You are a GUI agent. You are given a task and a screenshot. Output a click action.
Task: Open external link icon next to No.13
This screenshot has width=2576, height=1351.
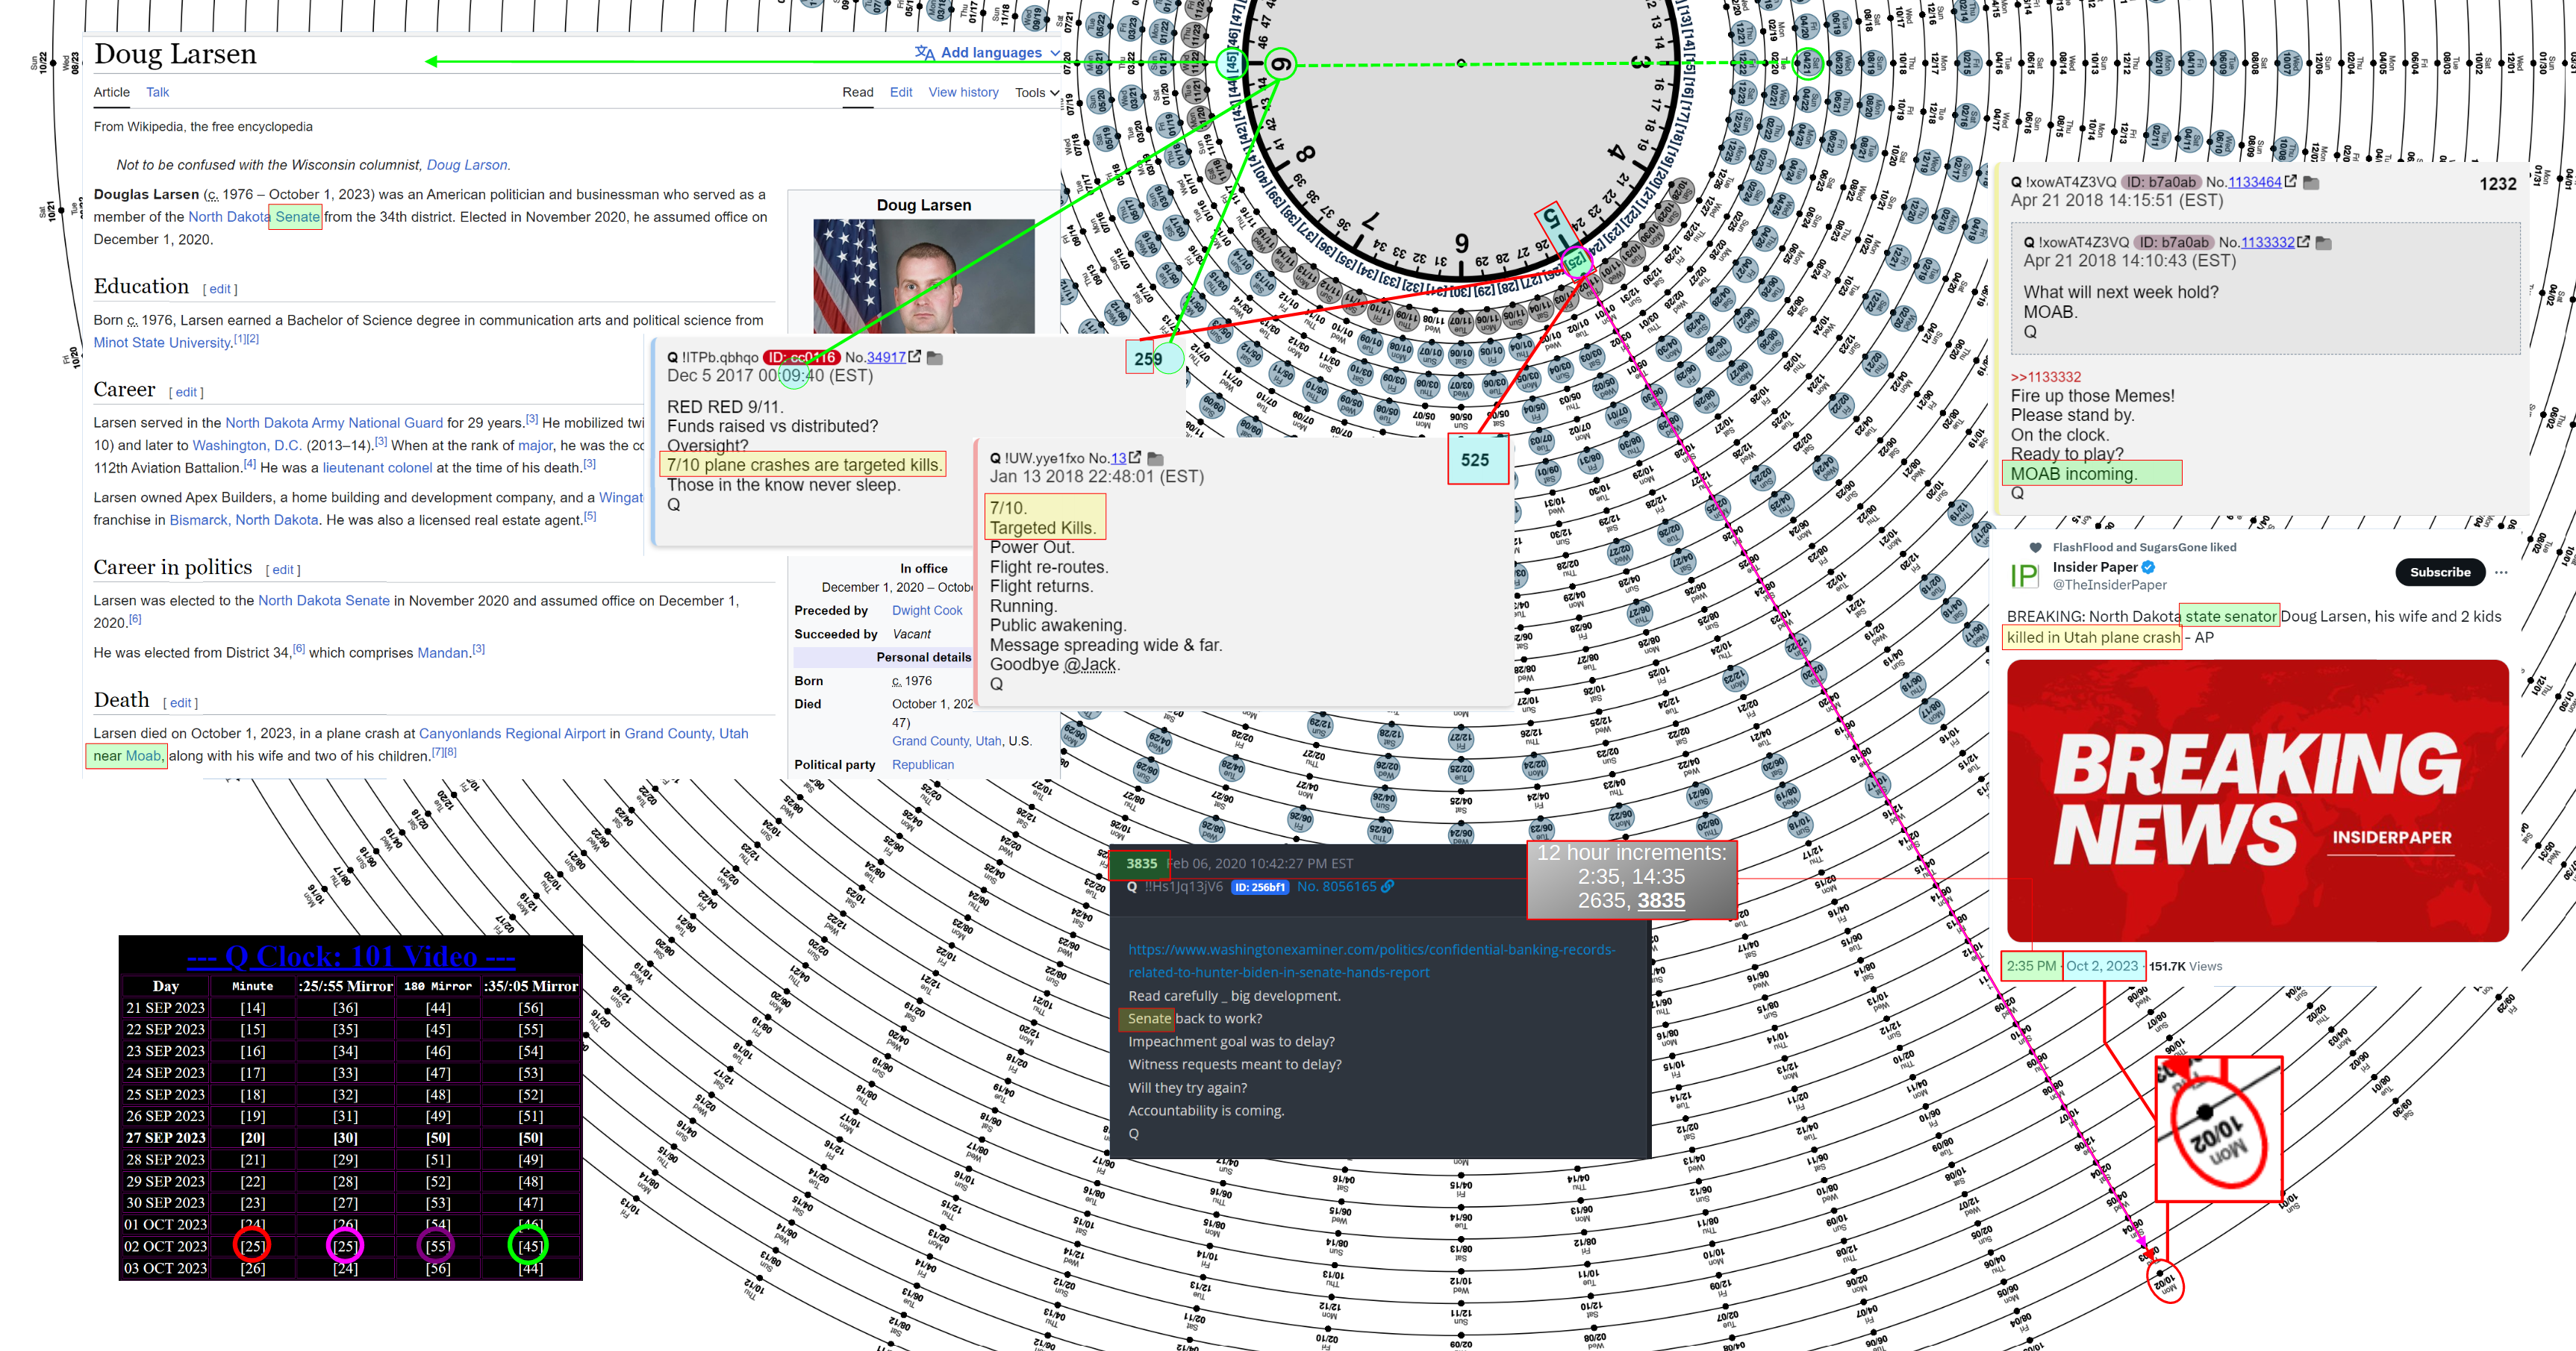pos(1135,457)
